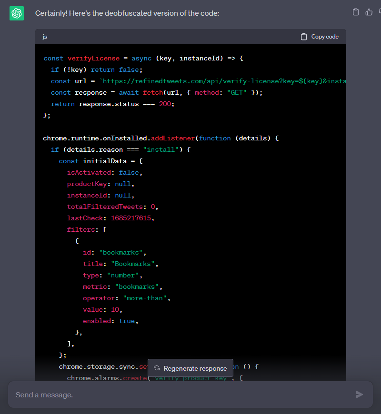Image resolution: width=381 pixels, height=414 pixels.
Task: Click the "number" type string
Action: pyautogui.click(x=123, y=276)
